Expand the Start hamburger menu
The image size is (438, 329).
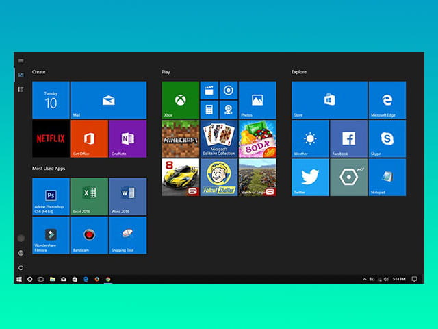coord(21,61)
